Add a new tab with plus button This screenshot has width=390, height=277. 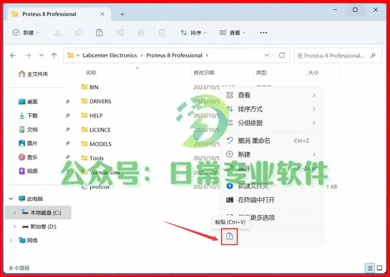point(122,14)
